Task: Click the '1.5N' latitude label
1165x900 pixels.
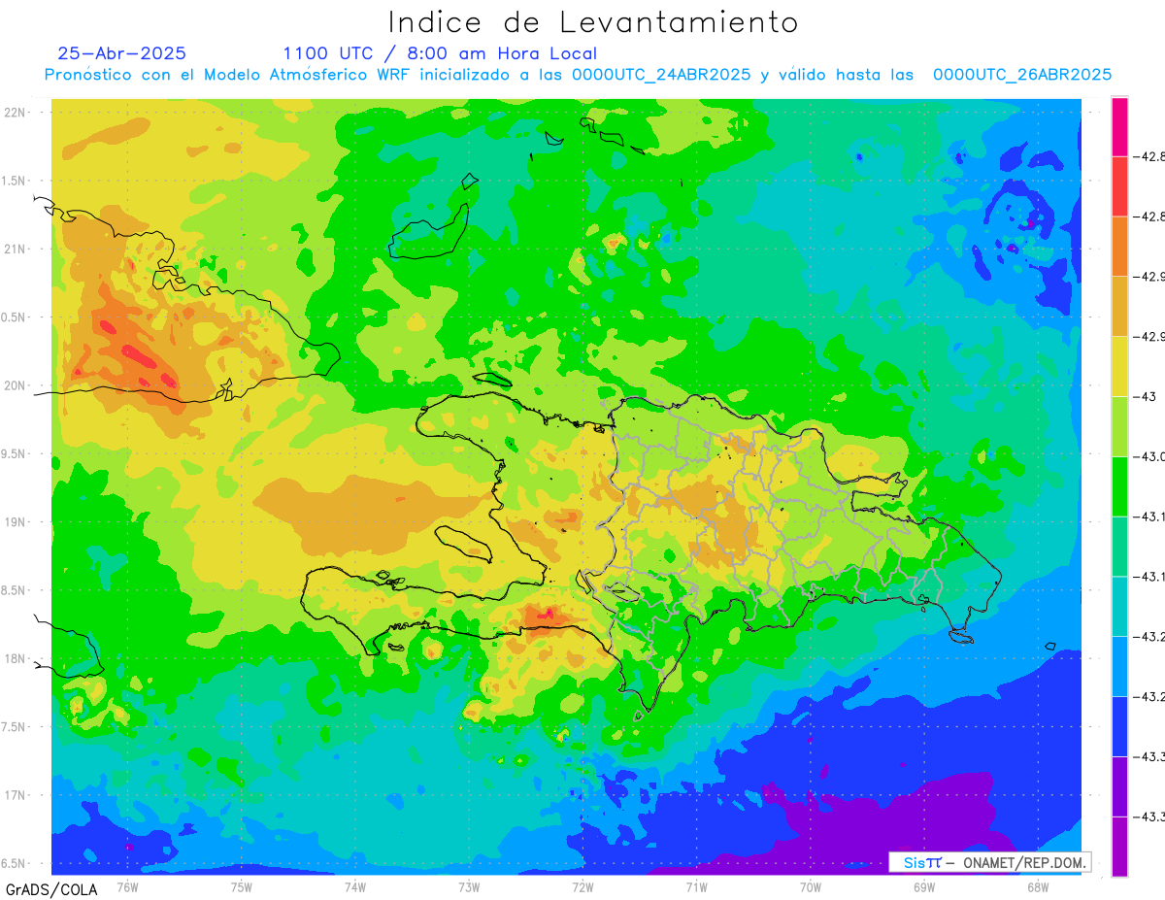Action: [15, 181]
